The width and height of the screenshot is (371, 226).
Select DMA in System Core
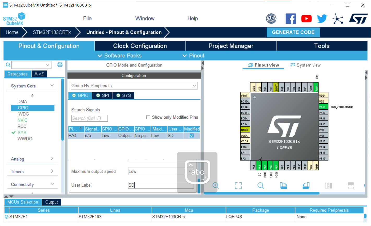point(22,102)
